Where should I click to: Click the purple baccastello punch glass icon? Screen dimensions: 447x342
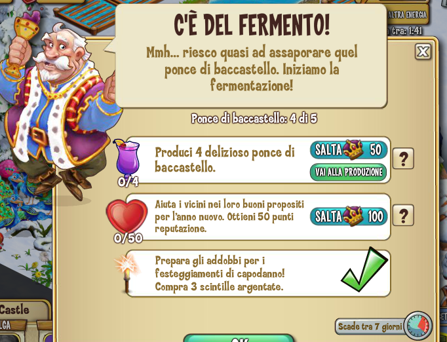coord(127,159)
